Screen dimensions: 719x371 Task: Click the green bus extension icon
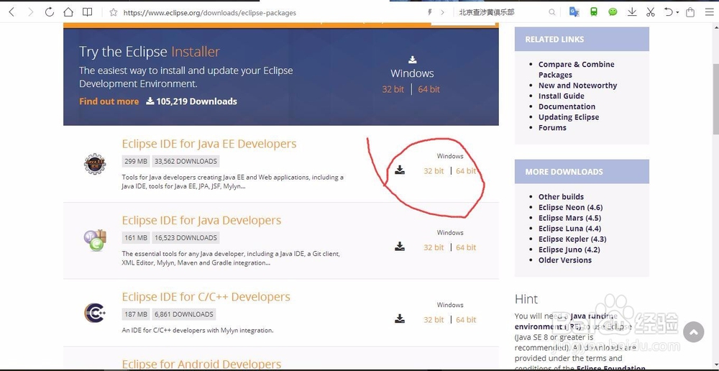[x=594, y=12]
